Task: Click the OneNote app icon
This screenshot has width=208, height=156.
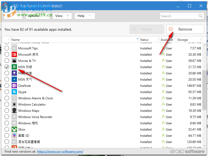Action: (x=15, y=86)
